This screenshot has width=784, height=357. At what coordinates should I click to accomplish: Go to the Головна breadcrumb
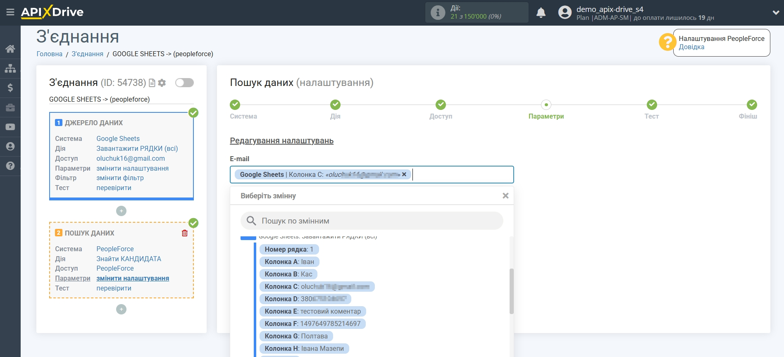50,54
